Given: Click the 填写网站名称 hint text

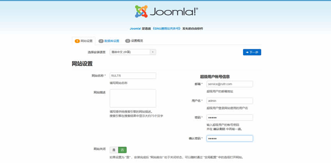Looking at the screenshot, I should (119, 83).
